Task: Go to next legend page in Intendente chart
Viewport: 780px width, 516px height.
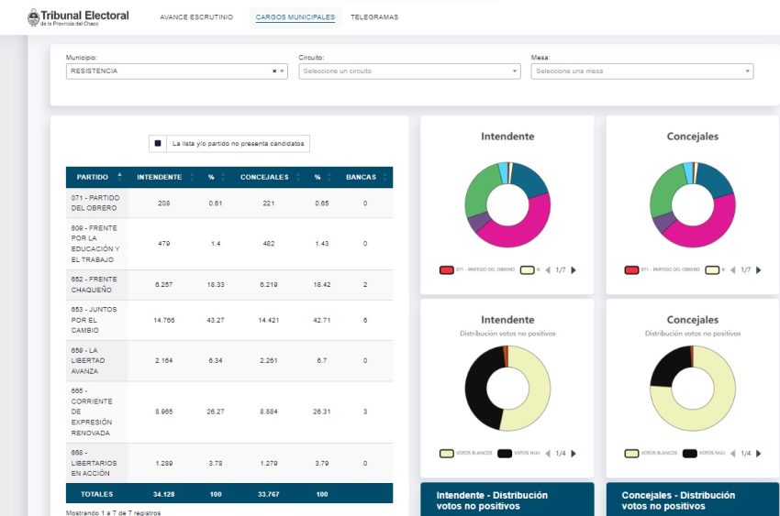Action: (574, 270)
